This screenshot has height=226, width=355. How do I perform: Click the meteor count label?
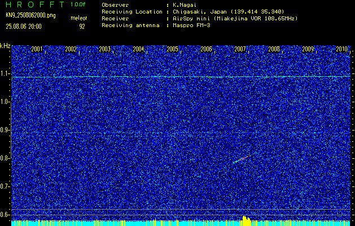(x=79, y=18)
